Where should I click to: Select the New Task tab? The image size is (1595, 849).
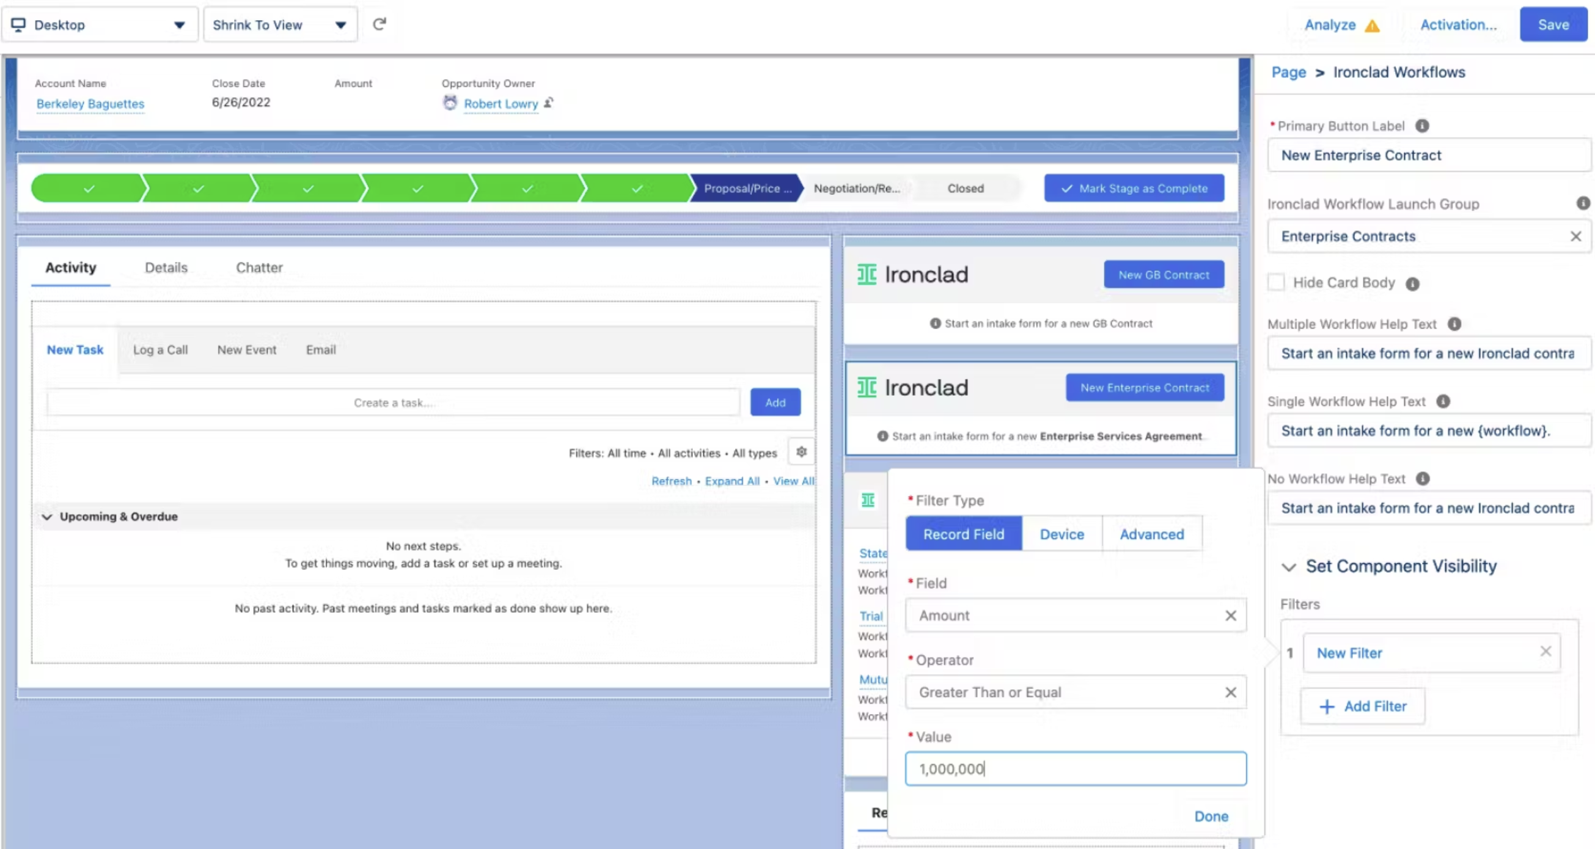click(75, 350)
